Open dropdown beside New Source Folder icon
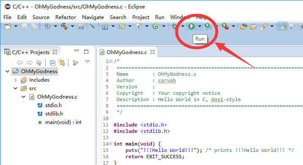 pyautogui.click(x=130, y=26)
